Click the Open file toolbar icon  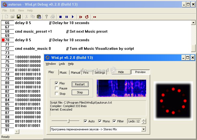13,17
